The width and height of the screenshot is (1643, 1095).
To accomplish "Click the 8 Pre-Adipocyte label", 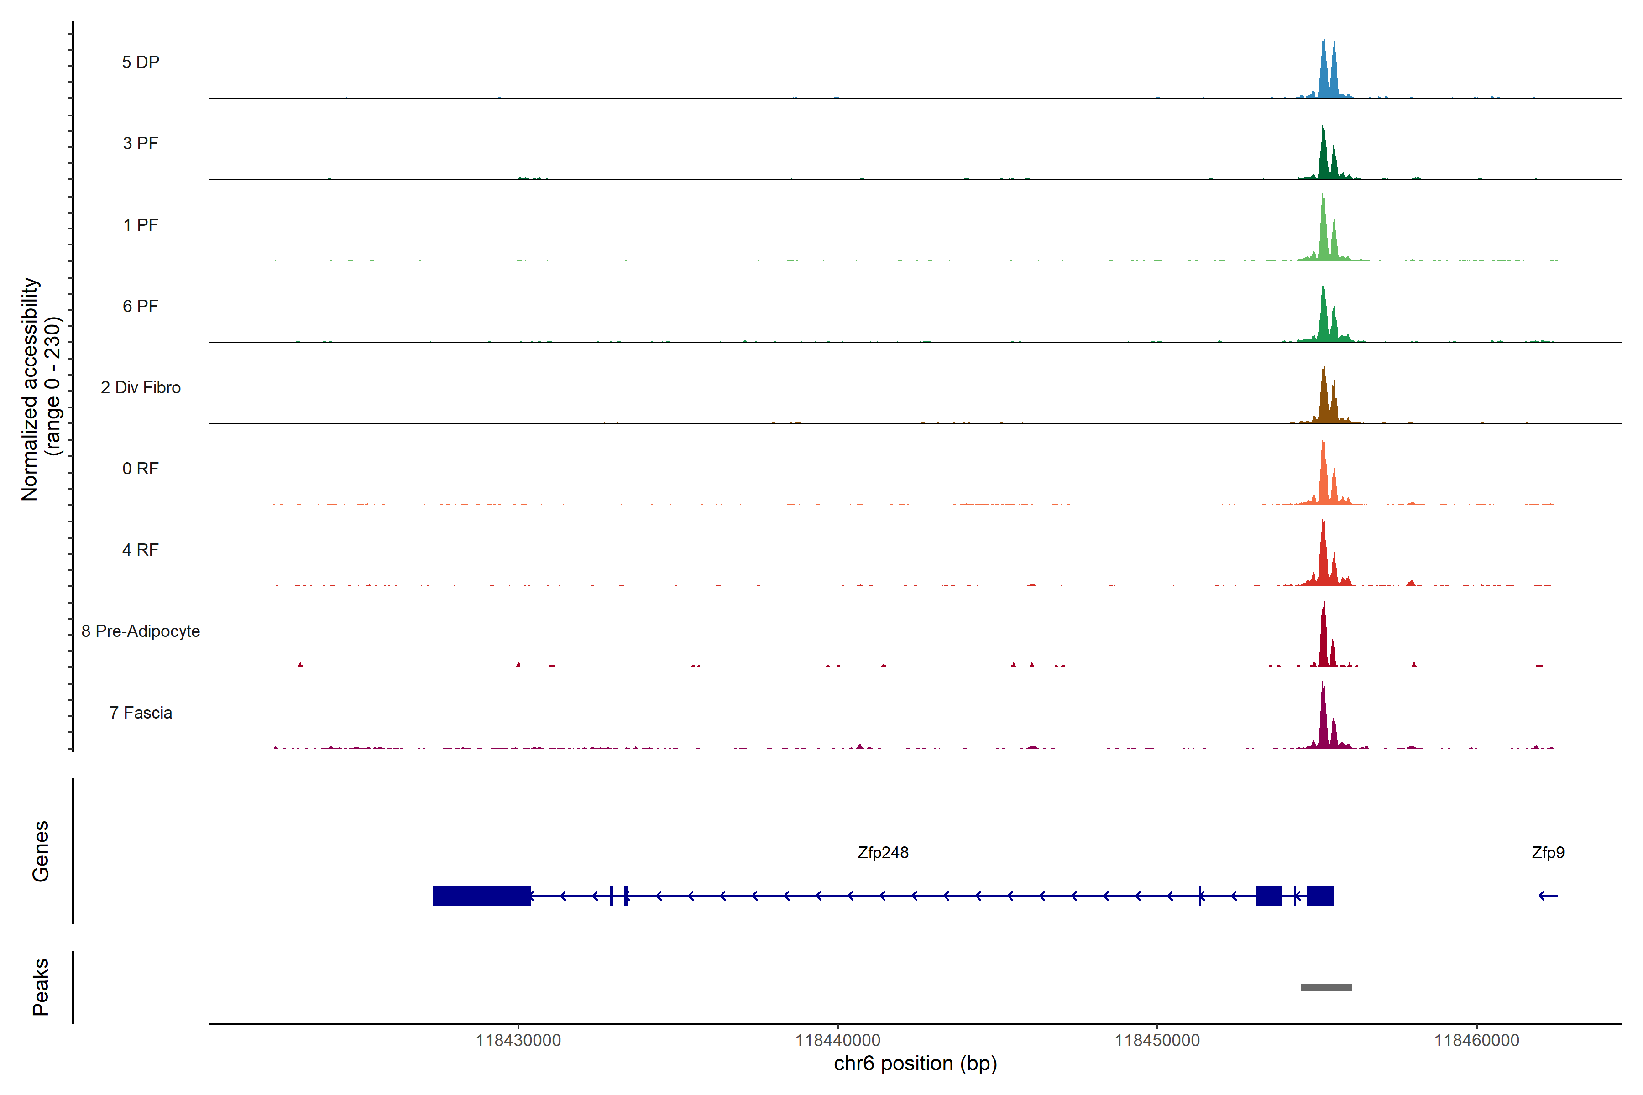I will (x=141, y=631).
